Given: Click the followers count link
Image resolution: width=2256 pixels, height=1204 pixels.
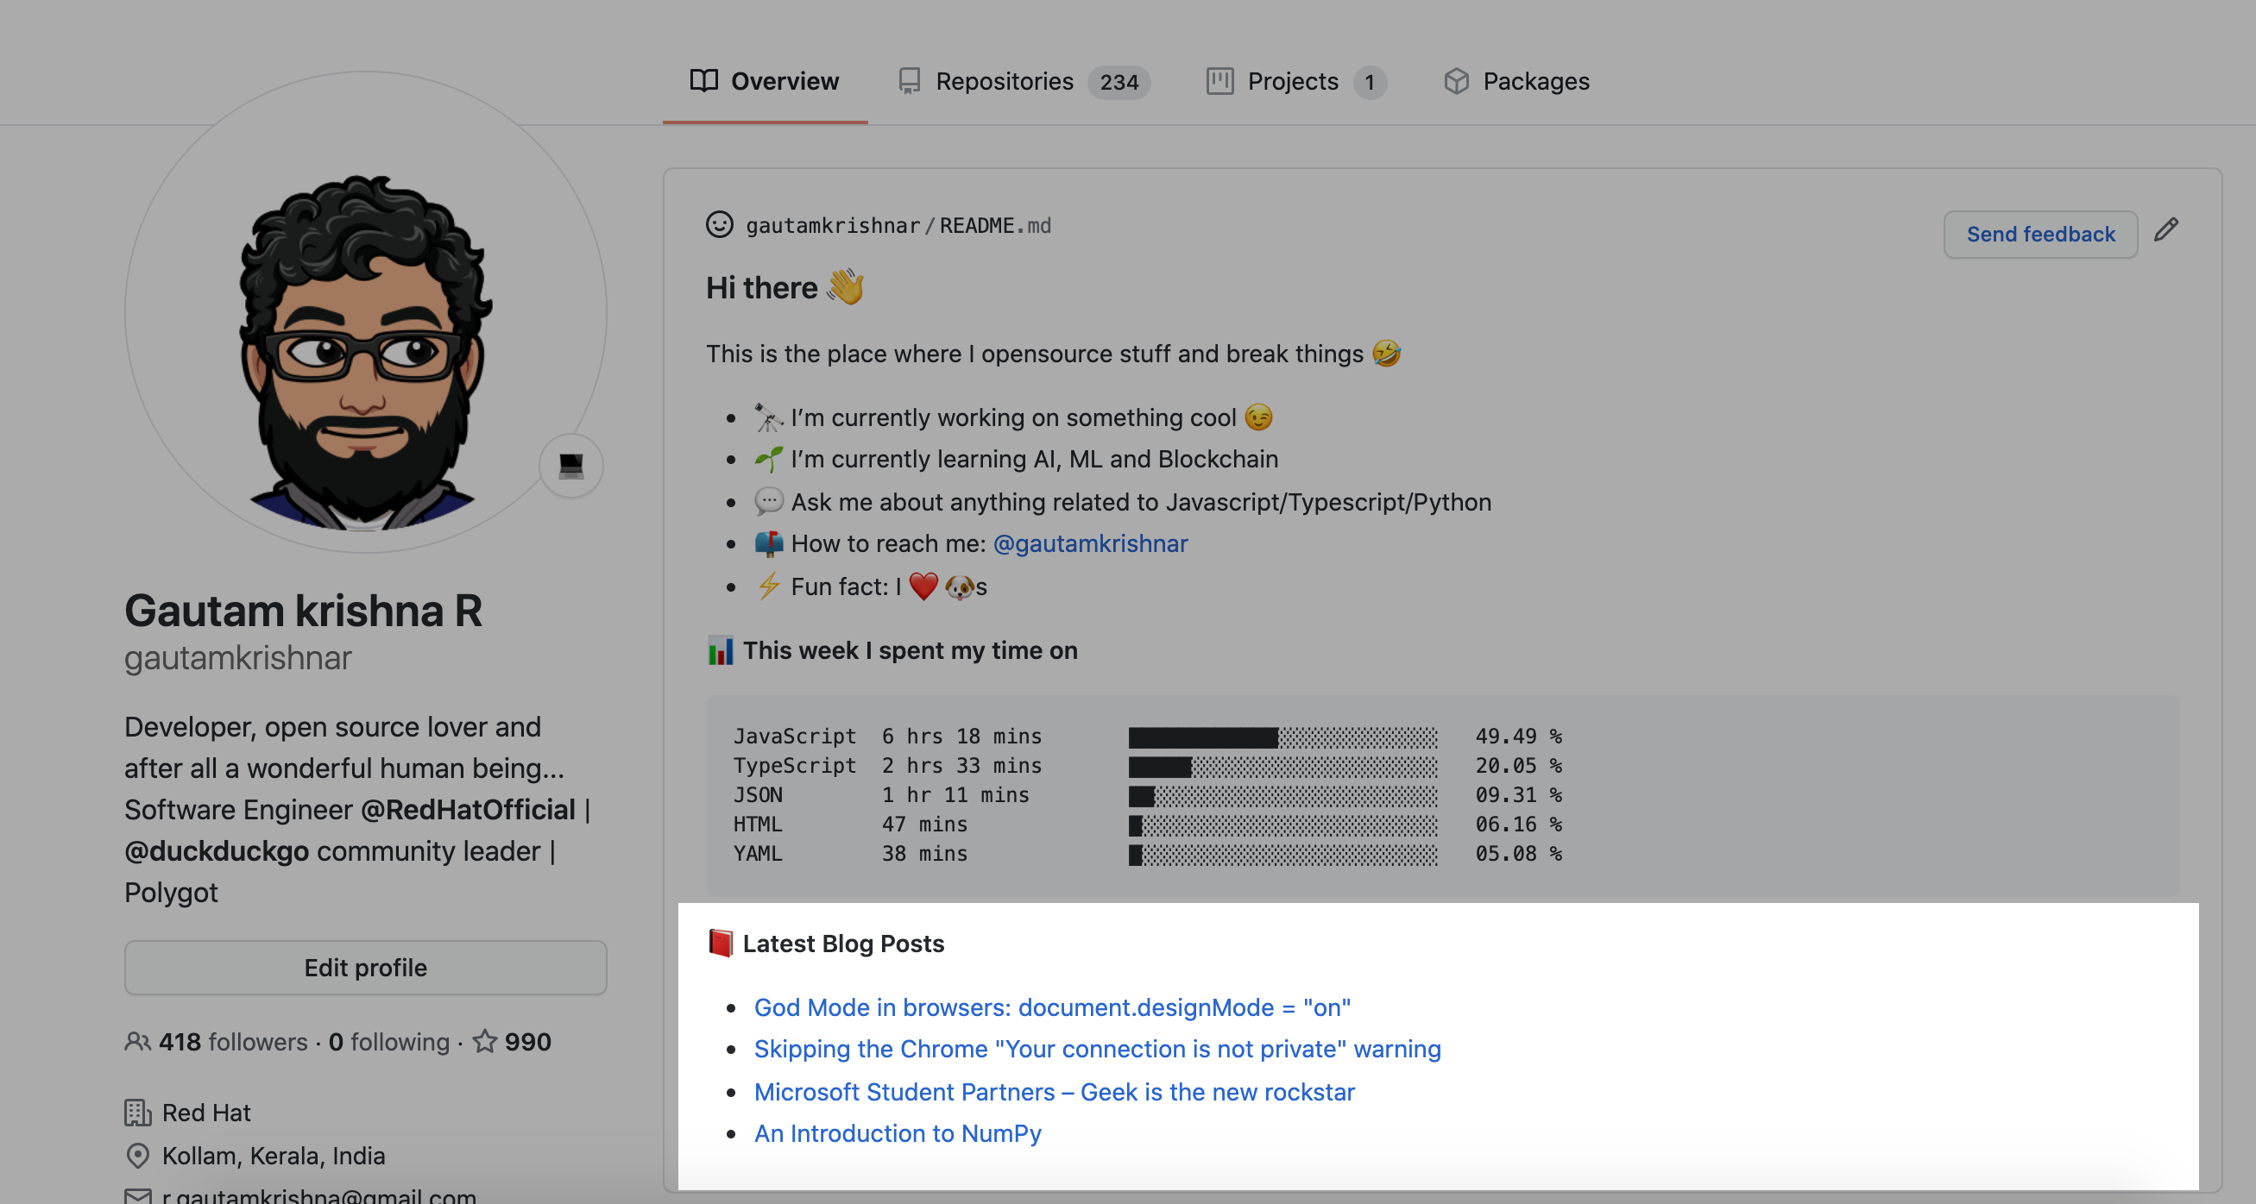Looking at the screenshot, I should point(231,1043).
